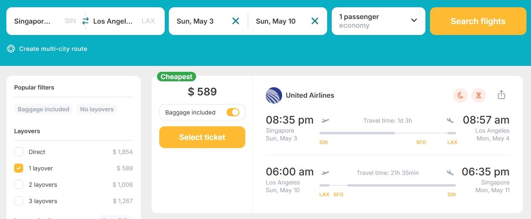This screenshot has height=219, width=531.
Task: Click the multi-city route icon
Action: (11, 49)
